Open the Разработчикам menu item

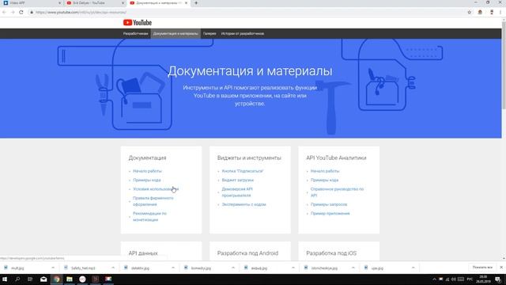point(135,33)
